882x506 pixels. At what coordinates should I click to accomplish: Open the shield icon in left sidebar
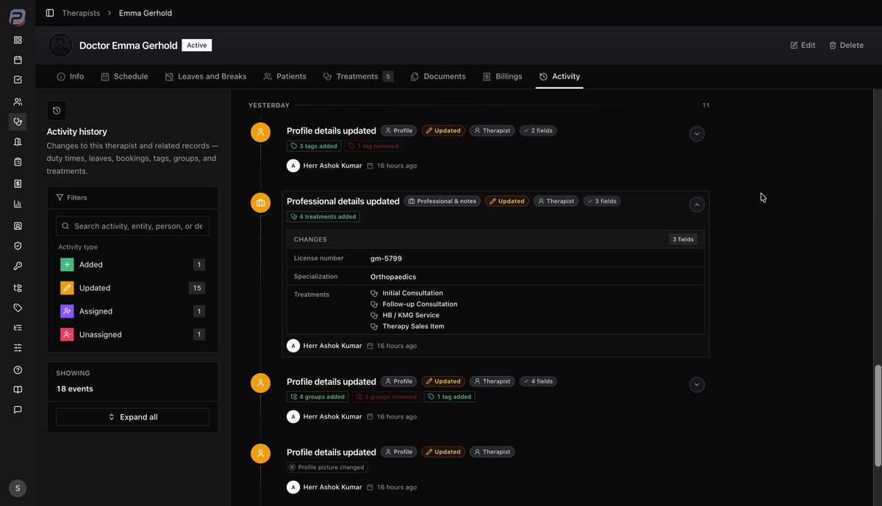(18, 246)
